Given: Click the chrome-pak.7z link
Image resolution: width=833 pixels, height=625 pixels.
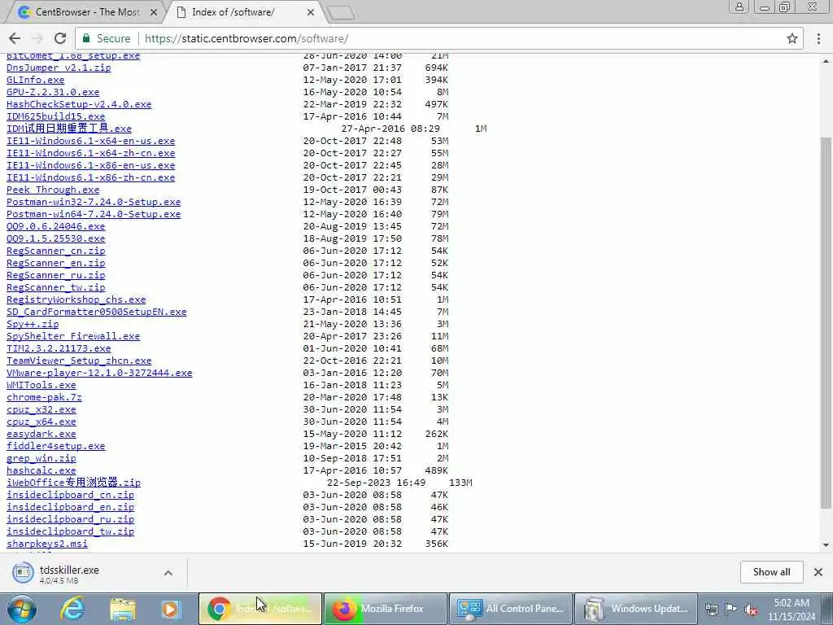Looking at the screenshot, I should point(44,397).
